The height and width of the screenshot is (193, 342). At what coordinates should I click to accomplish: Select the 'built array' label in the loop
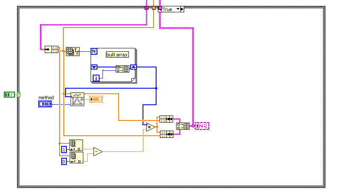[x=117, y=55]
